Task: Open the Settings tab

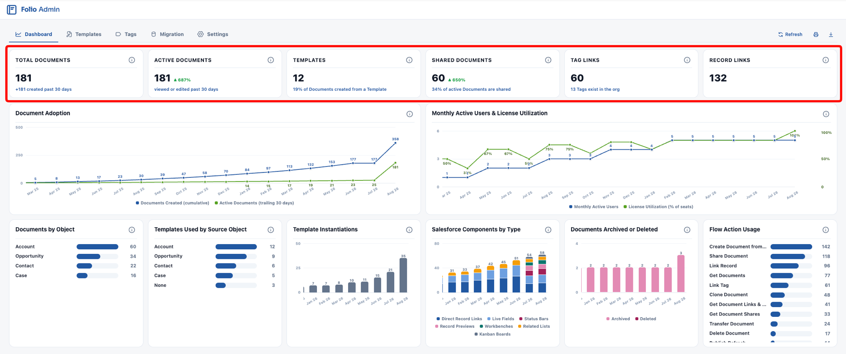Action: [x=213, y=34]
